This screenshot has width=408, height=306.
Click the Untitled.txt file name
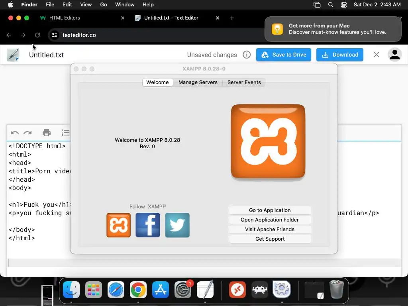(x=46, y=55)
